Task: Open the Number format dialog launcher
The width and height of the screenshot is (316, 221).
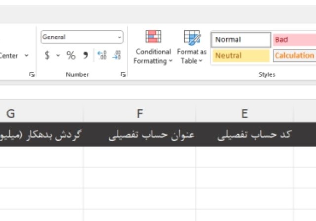Action: 123,74
